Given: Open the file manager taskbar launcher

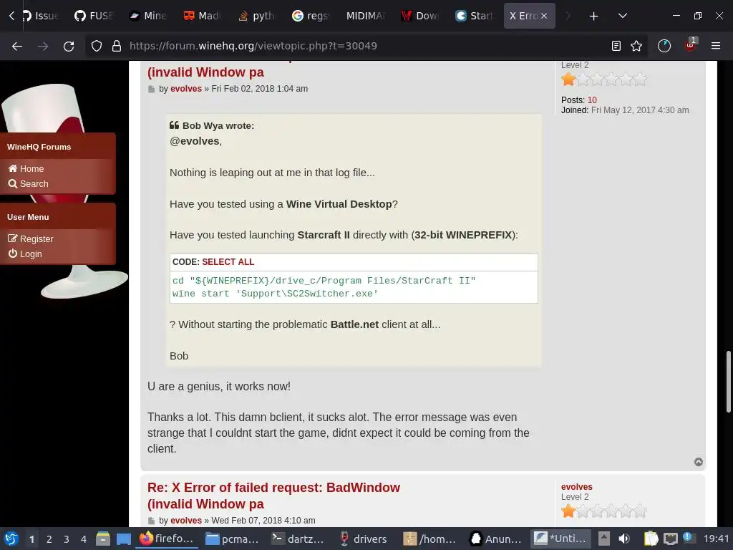Looking at the screenshot, I should click(x=103, y=539).
